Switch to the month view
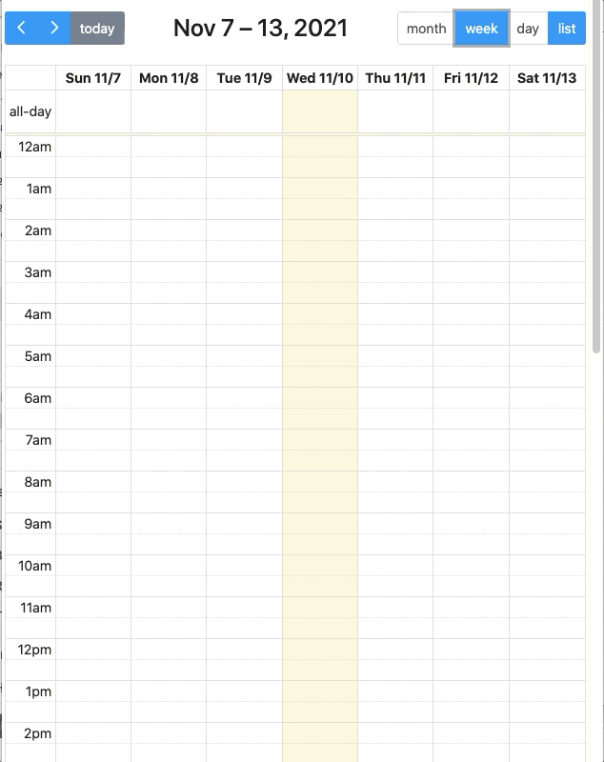Viewport: 604px width, 762px height. [x=426, y=29]
